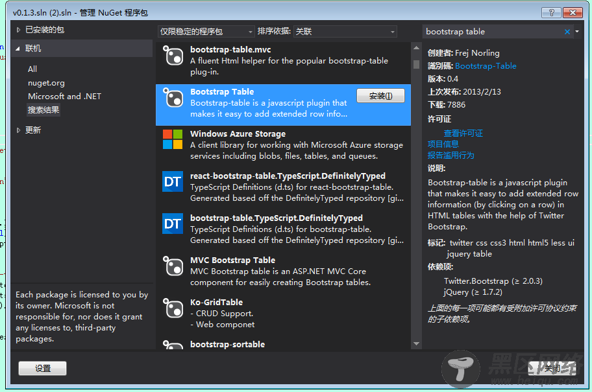Click the 上次发布 2013/2/13 date text

click(464, 91)
